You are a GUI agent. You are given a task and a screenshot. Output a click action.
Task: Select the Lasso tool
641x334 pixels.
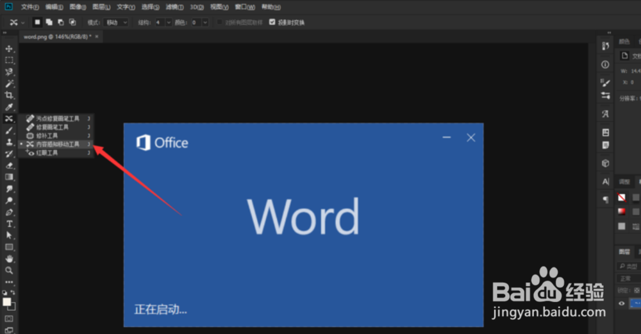(9, 72)
